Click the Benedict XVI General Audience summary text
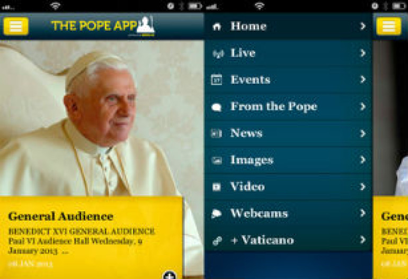 (x=82, y=241)
